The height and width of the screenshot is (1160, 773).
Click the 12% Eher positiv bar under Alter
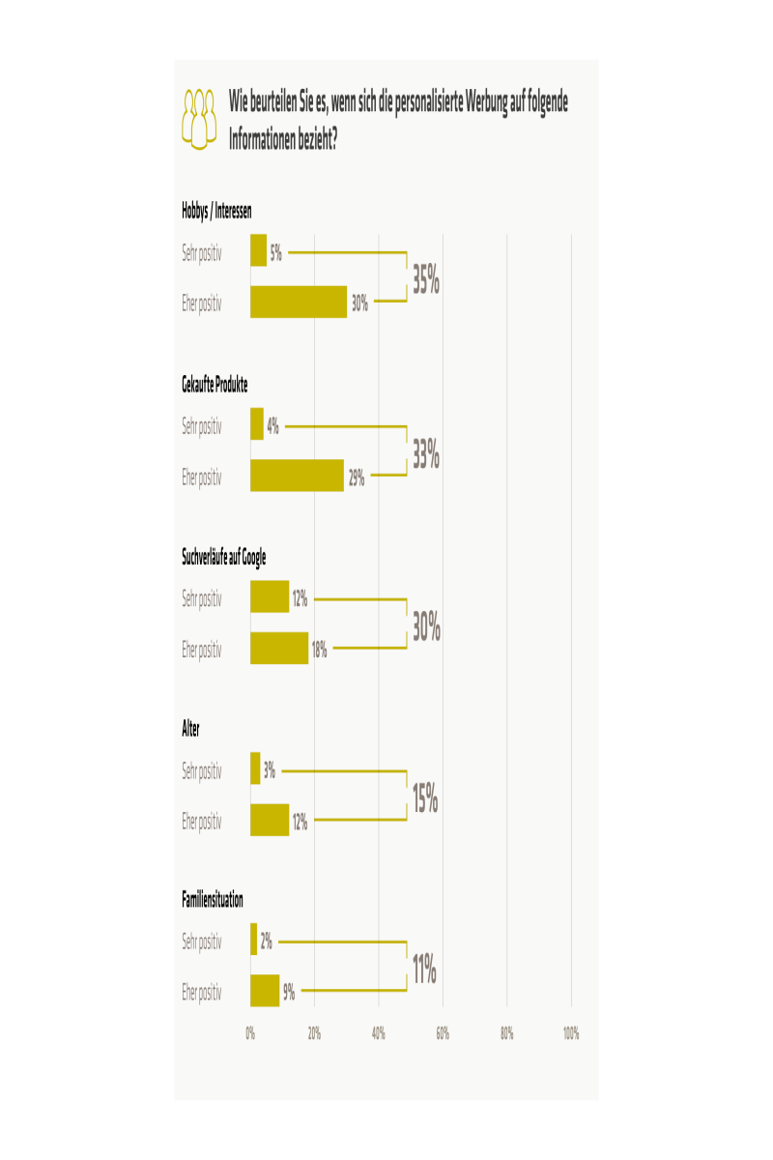click(x=270, y=820)
